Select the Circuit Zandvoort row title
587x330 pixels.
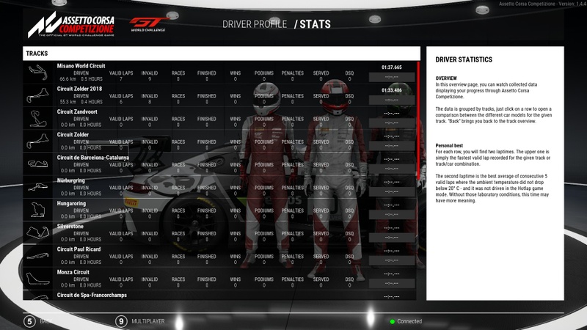(77, 111)
